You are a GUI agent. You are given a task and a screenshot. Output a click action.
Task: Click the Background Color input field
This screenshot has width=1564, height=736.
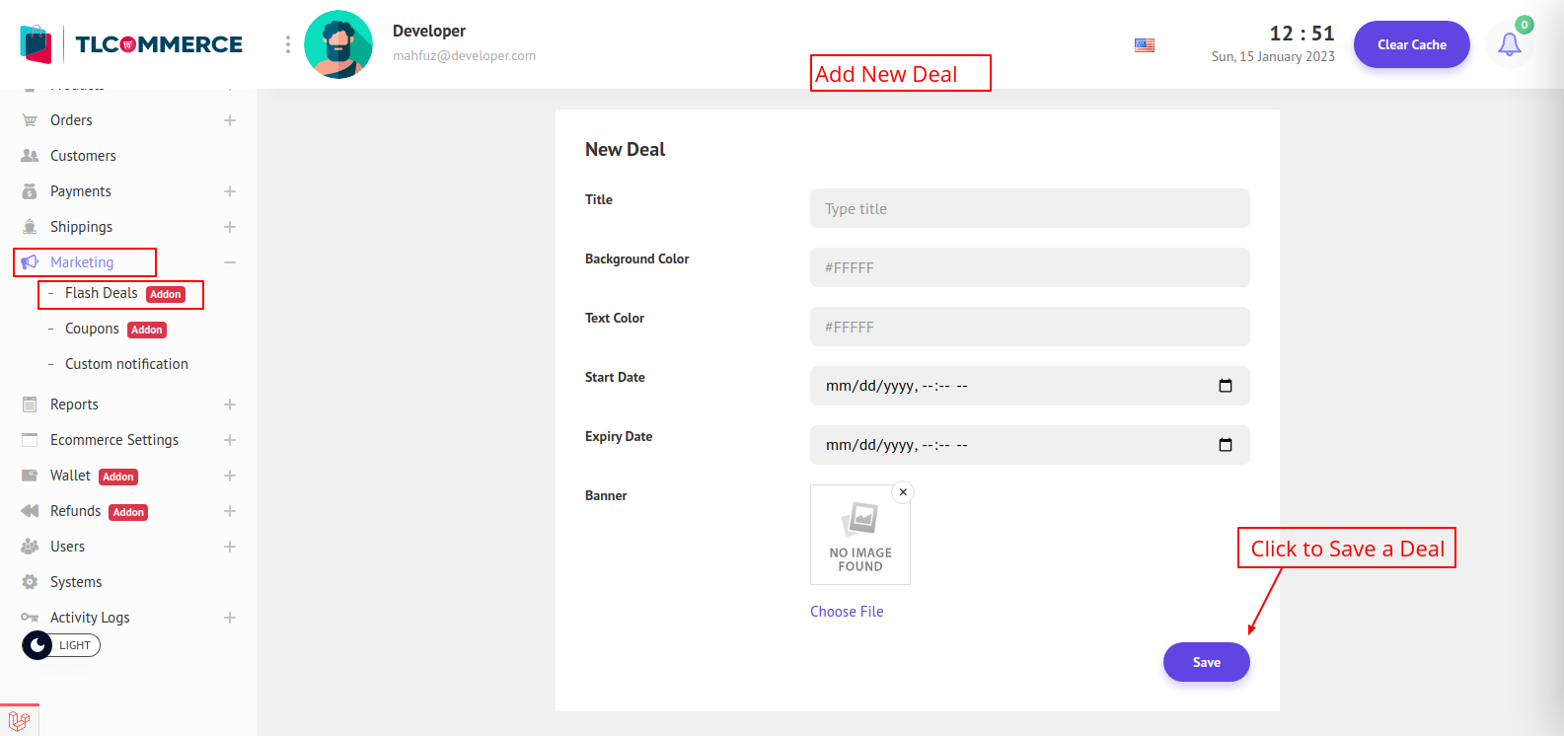1029,267
